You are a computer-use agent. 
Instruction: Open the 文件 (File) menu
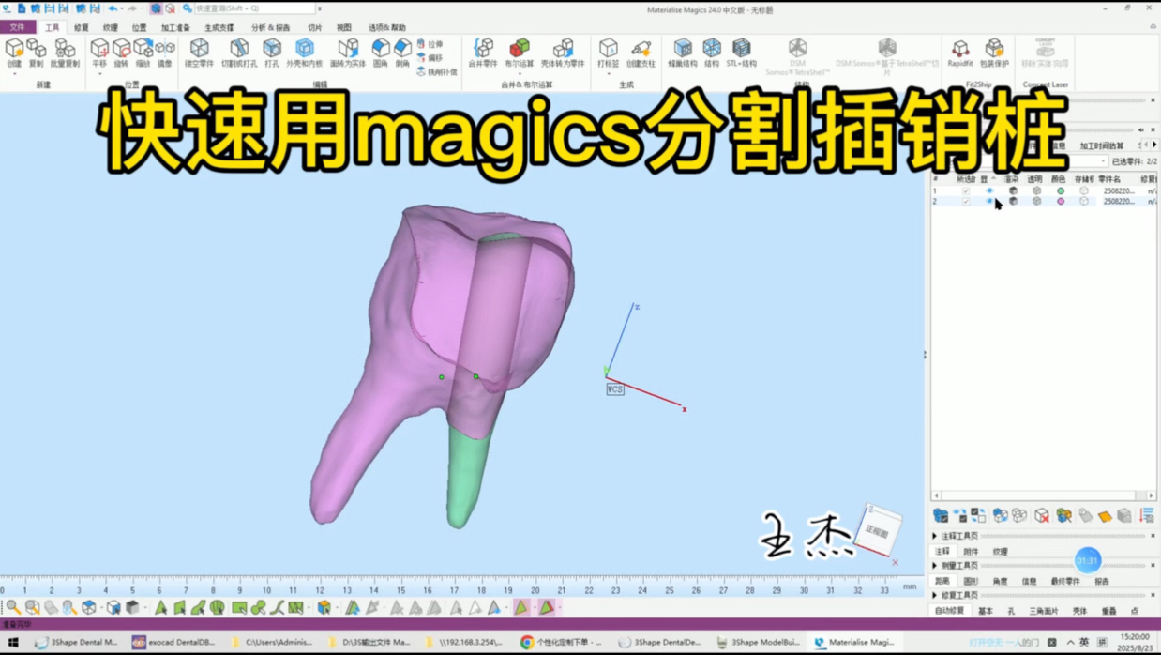[17, 27]
